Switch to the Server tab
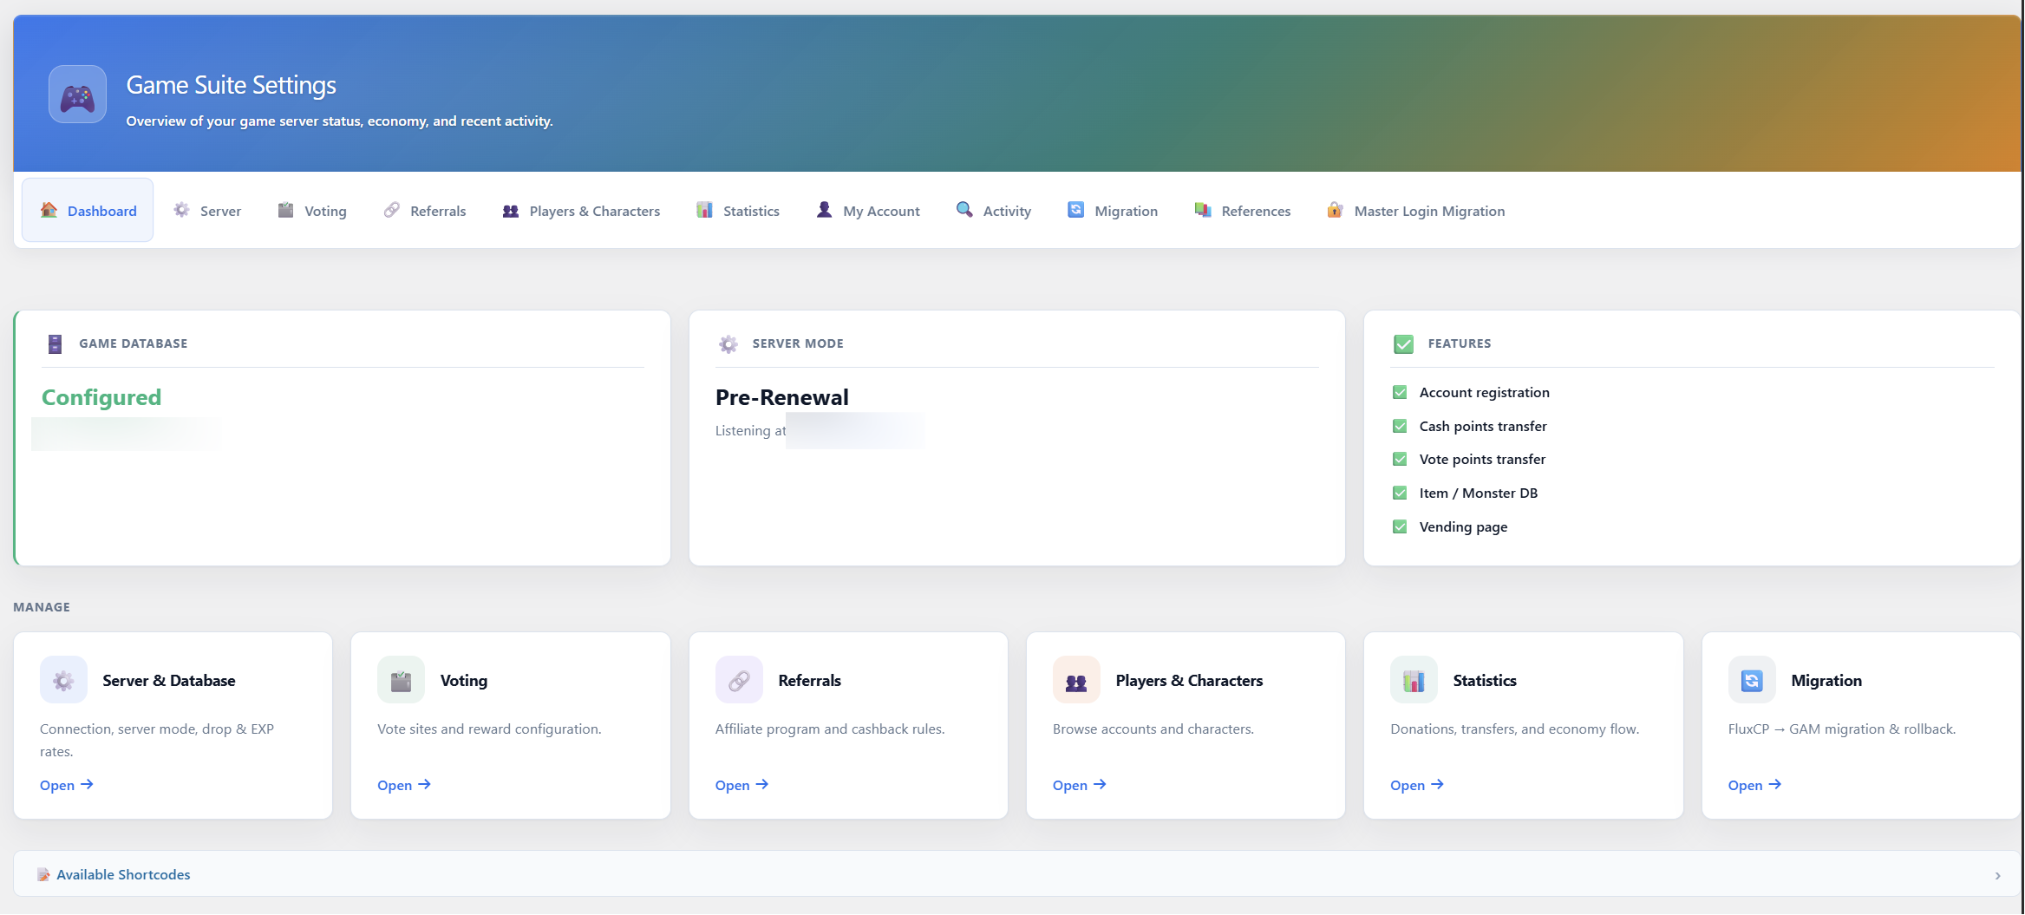The width and height of the screenshot is (2025, 915). (206, 210)
